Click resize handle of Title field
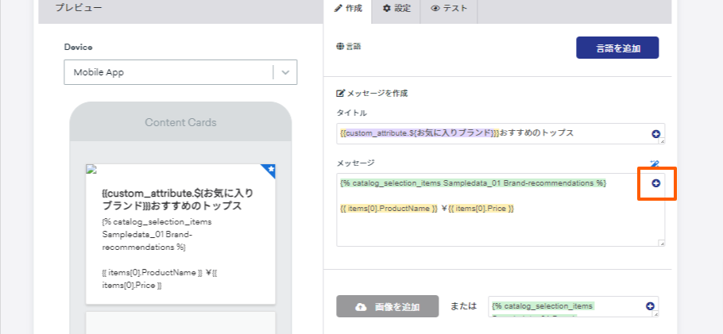This screenshot has height=334, width=723. [x=662, y=141]
